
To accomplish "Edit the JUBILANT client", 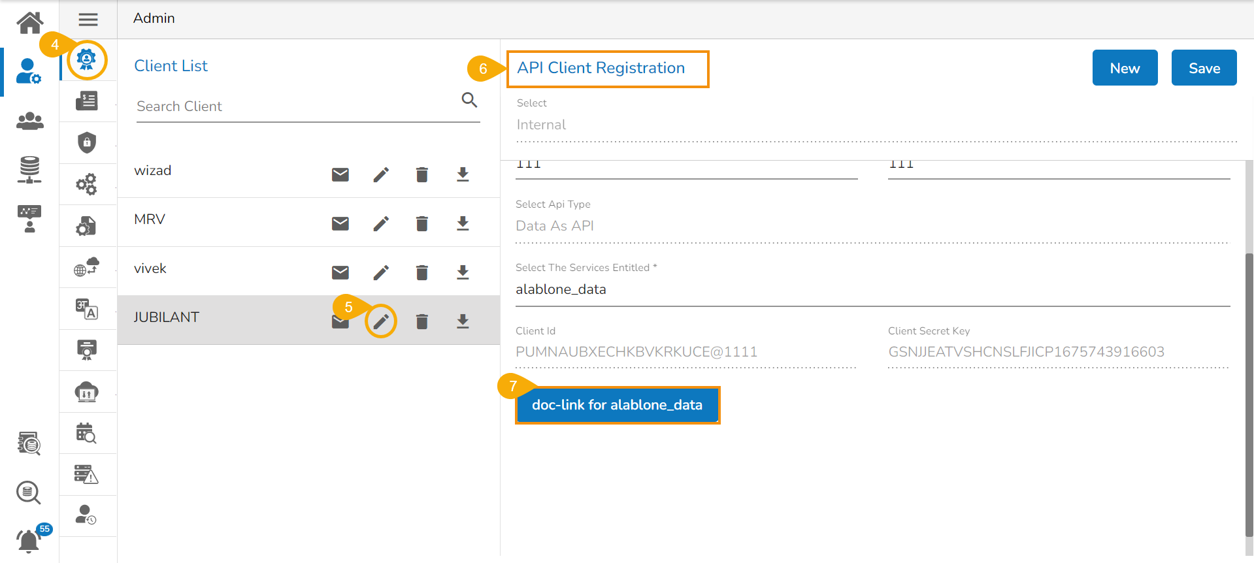I will tap(381, 321).
